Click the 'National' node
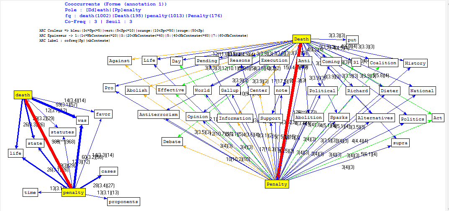The image size is (449, 211). pos(422,91)
